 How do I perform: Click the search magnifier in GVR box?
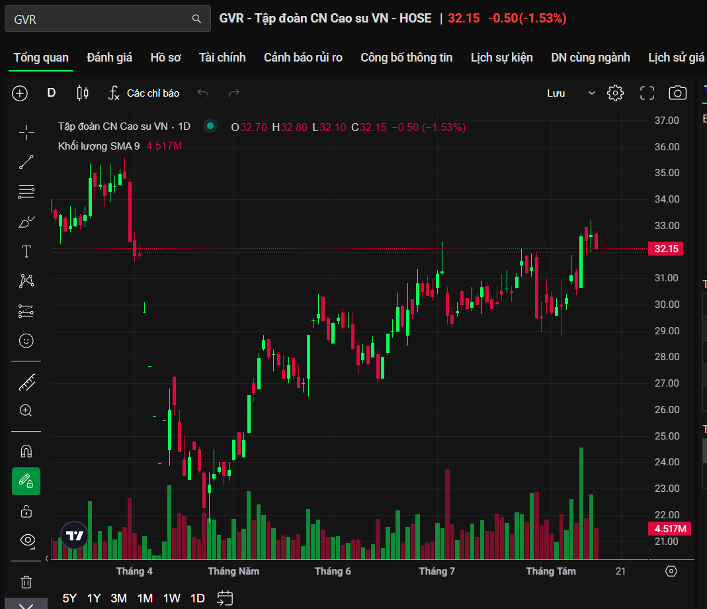pos(196,19)
